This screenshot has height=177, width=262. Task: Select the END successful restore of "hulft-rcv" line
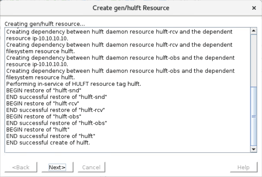(55, 110)
